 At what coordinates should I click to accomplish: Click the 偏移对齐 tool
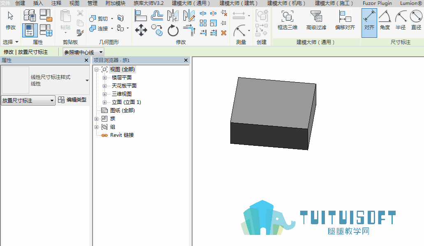click(x=345, y=20)
